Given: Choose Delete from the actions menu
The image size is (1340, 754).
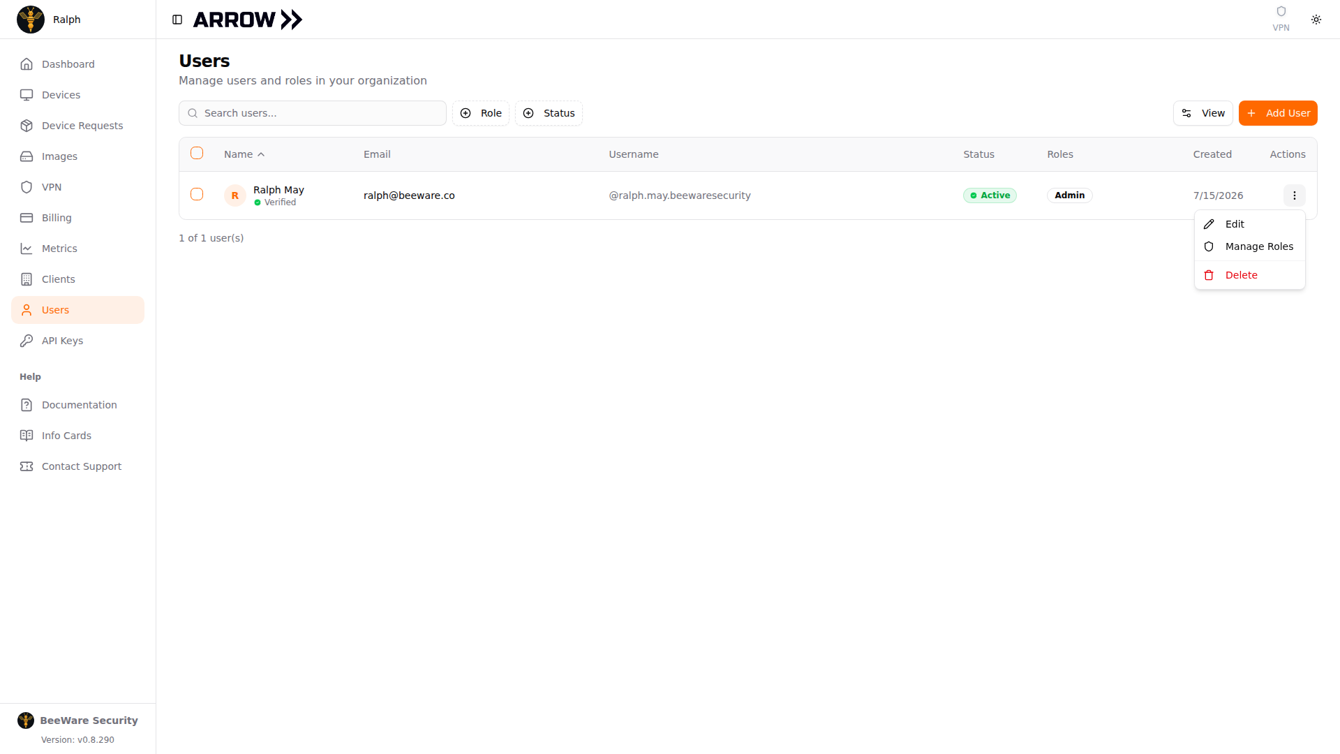Looking at the screenshot, I should (x=1249, y=275).
